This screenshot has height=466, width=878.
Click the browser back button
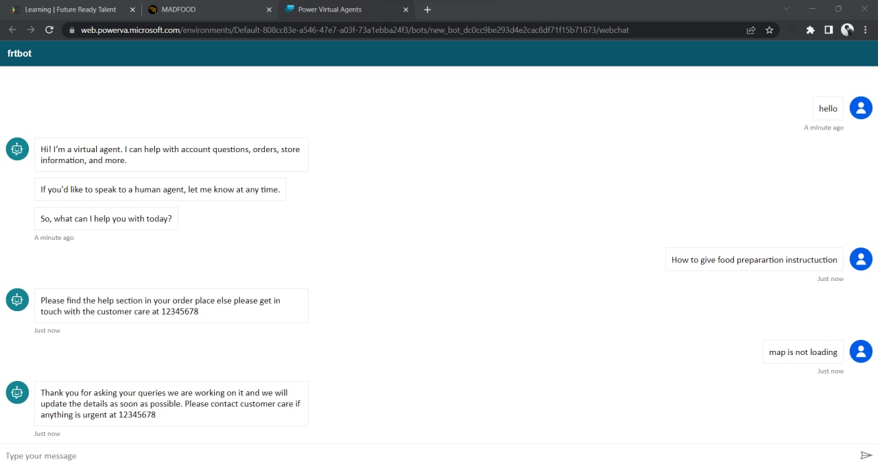pyautogui.click(x=12, y=29)
